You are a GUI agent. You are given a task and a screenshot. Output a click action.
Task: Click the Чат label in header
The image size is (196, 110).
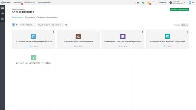[x=193, y=2]
